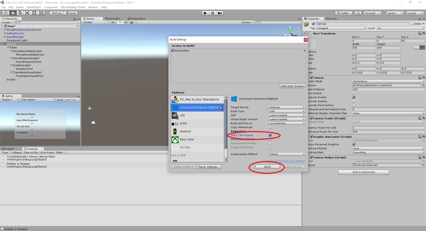Select PS4 platform
Image resolution: width=426 pixels, height=231 pixels.
pos(197,155)
